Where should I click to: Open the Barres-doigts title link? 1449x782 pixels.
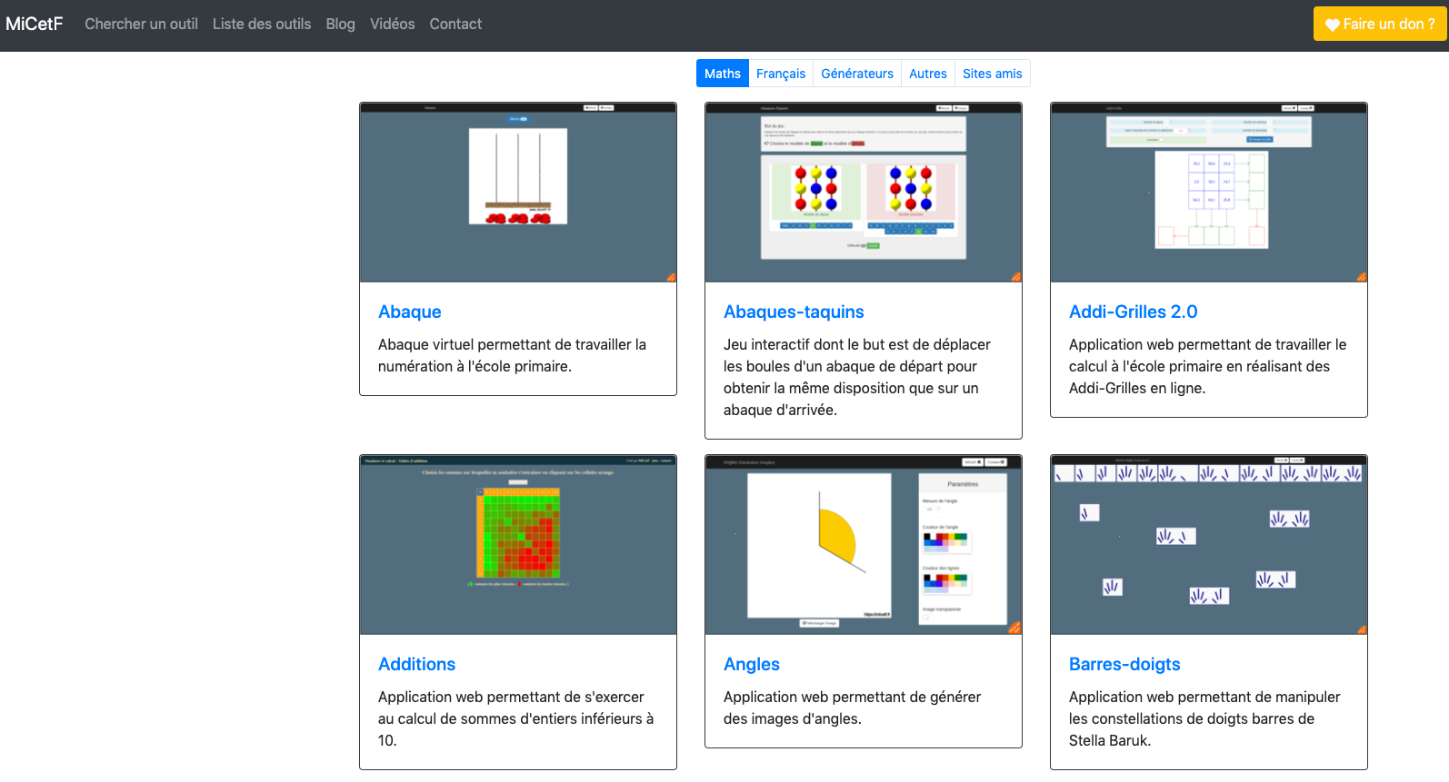tap(1124, 664)
